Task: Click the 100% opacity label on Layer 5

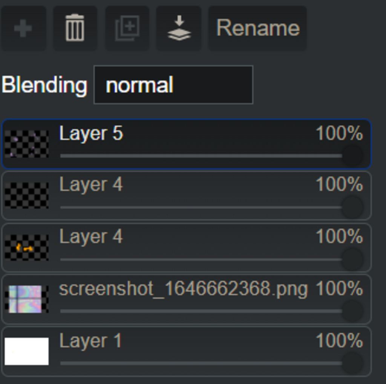Action: pos(339,133)
